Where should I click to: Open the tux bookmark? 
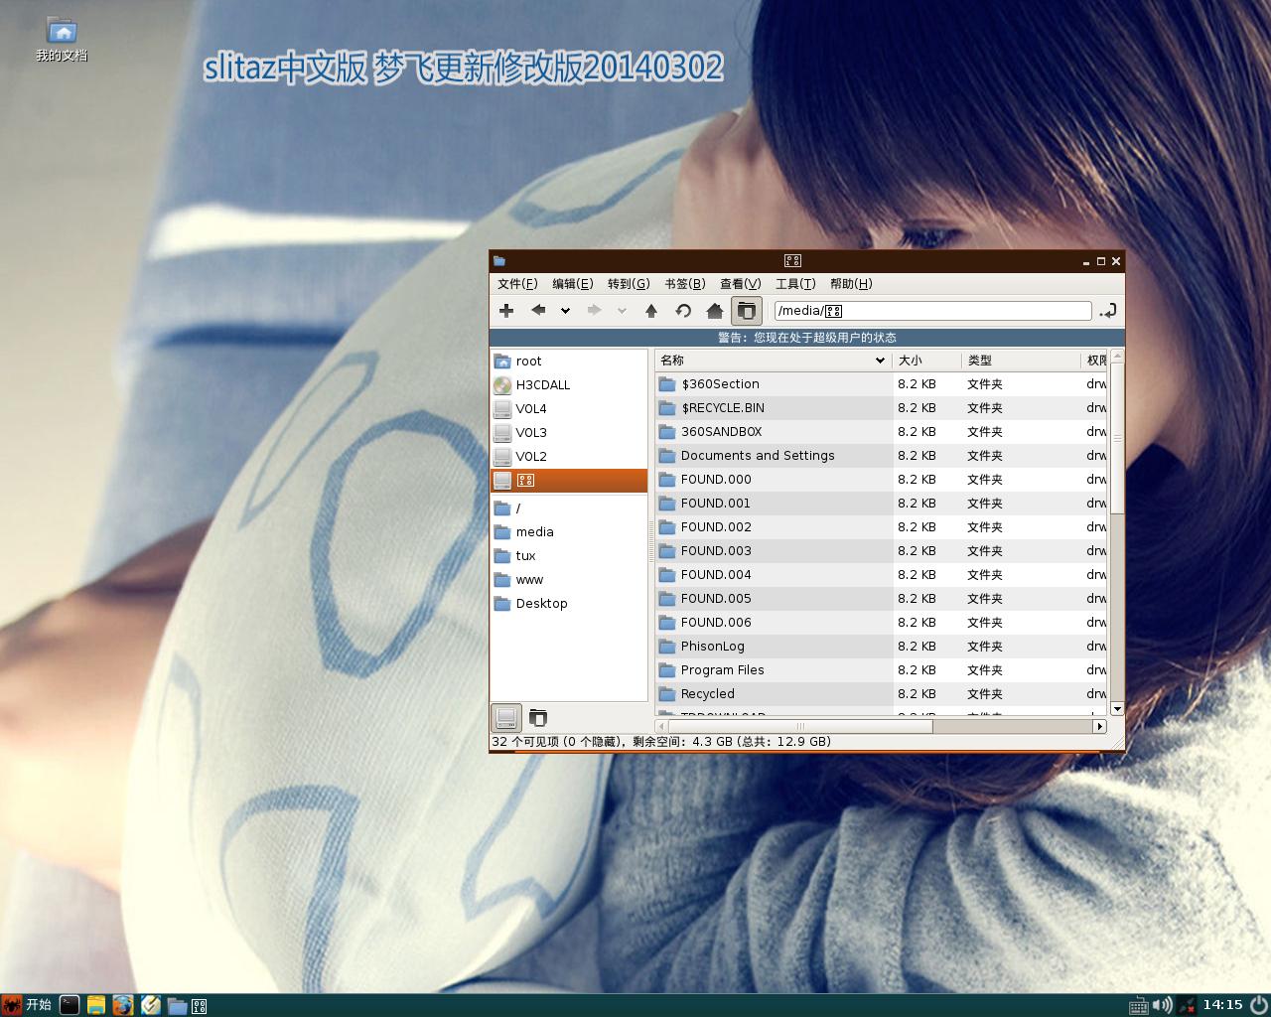(569, 556)
